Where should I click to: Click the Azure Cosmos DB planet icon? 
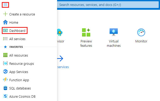click(x=5, y=96)
